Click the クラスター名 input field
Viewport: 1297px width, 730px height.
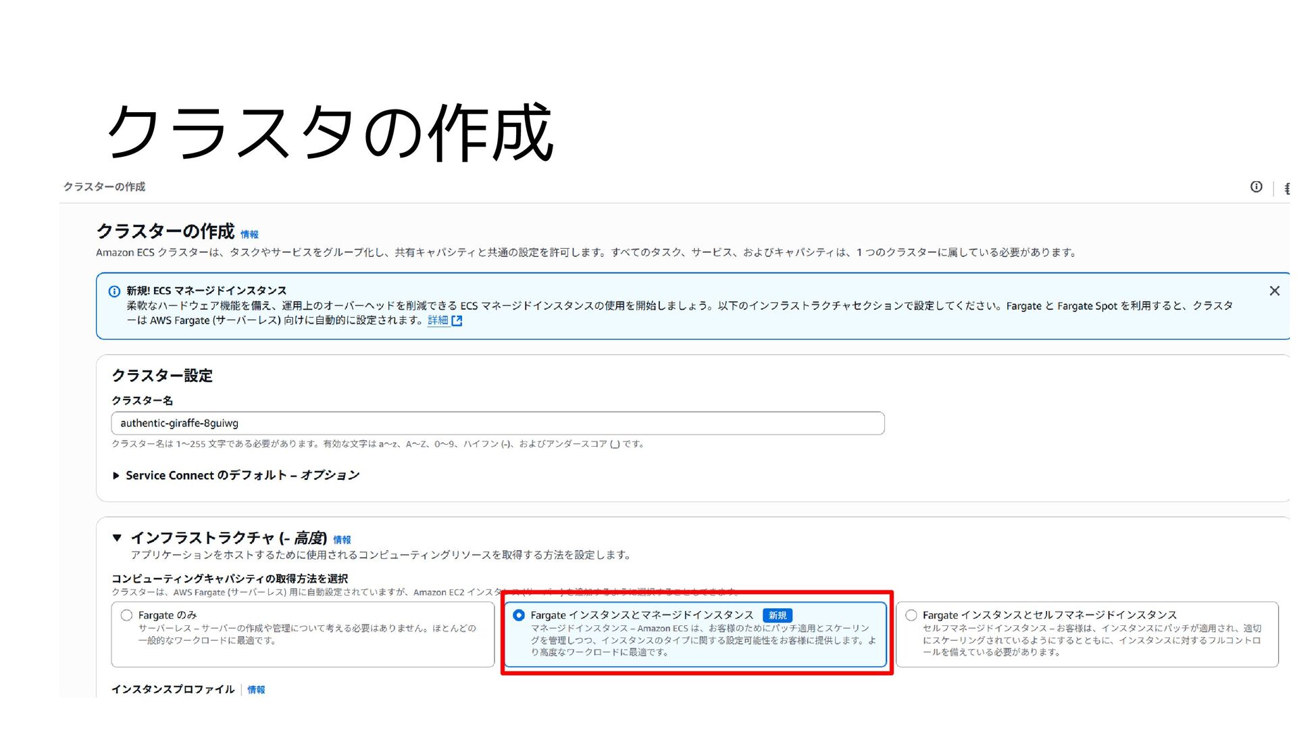point(497,423)
